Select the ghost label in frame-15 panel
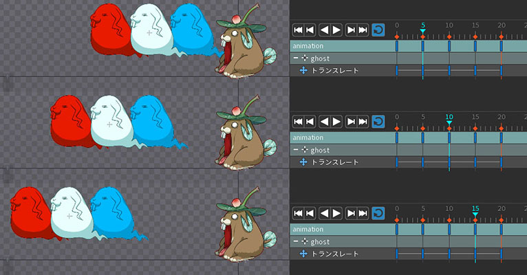527x275 pixels. point(320,242)
